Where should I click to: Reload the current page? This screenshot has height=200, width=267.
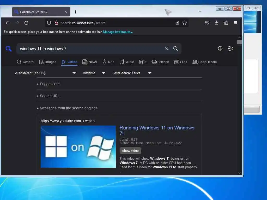(x=26, y=23)
